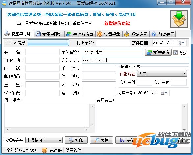Open the 寄件方信息 tab
The image size is (193, 155).
point(80,34)
